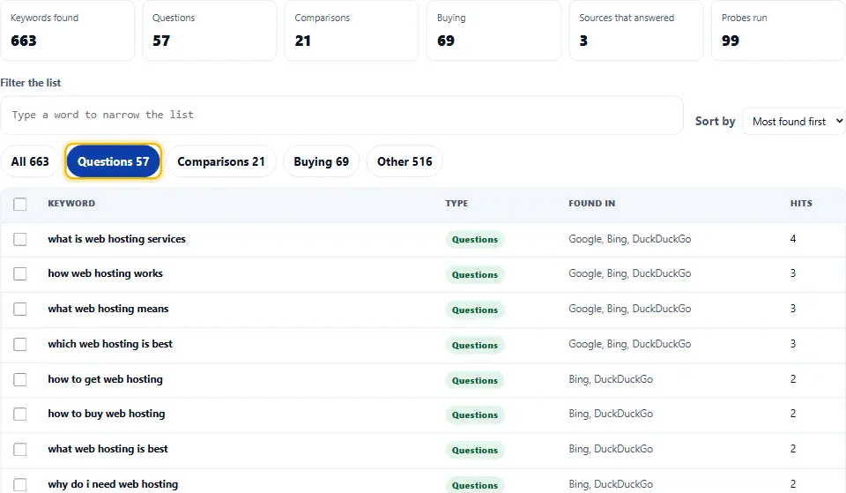Select keyword 'what web hosting is best'
This screenshot has height=493, width=846.
tap(108, 449)
